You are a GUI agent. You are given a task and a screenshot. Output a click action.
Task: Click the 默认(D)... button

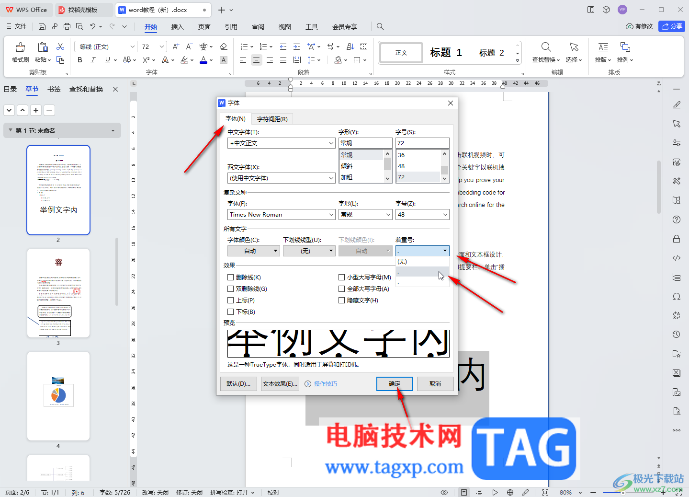(238, 384)
